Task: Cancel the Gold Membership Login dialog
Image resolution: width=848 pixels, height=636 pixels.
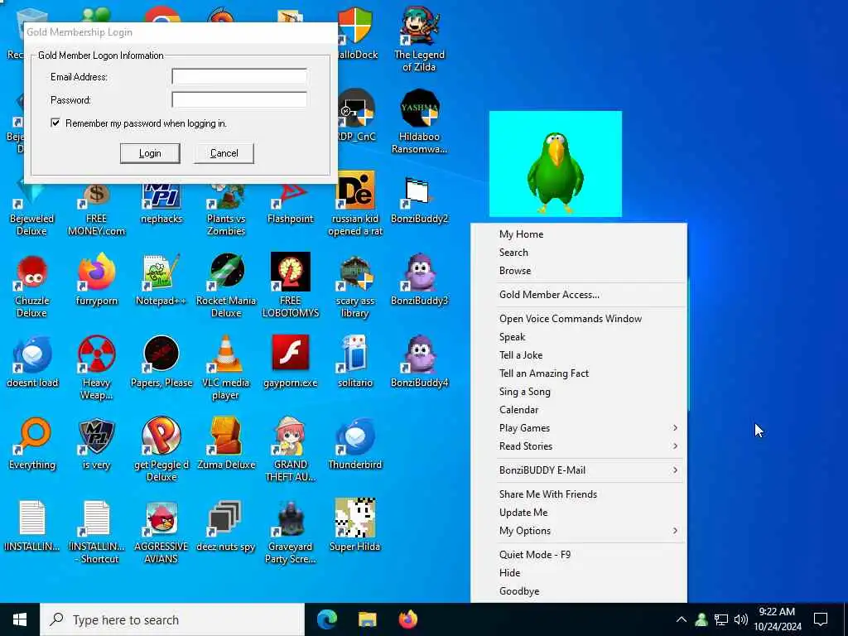Action: tap(224, 153)
